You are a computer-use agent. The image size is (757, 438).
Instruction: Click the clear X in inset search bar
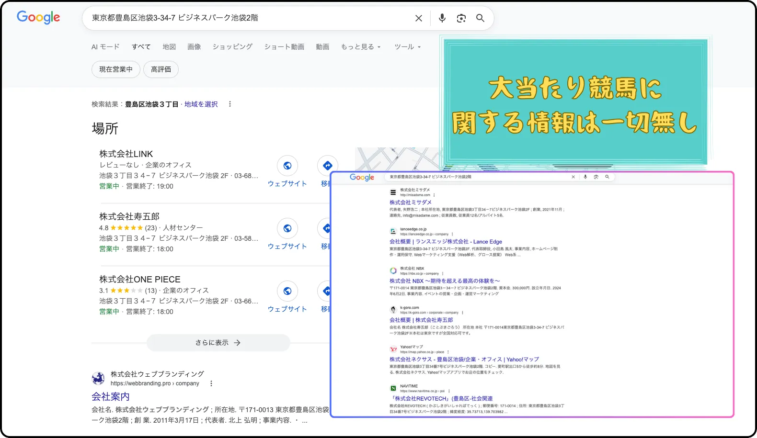coord(573,177)
